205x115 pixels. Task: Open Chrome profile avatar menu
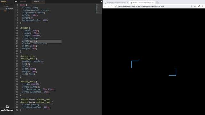tap(199, 6)
